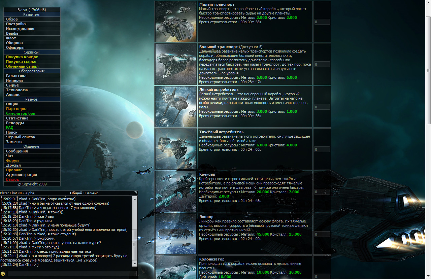This screenshot has height=279, width=431.
Task: Click the Большой транспорт quantity field
Action: 322,64
